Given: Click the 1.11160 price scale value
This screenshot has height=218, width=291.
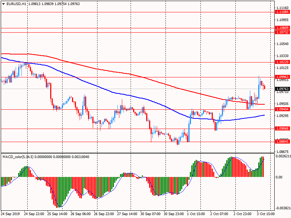Looking at the screenshot, I should (283, 8).
